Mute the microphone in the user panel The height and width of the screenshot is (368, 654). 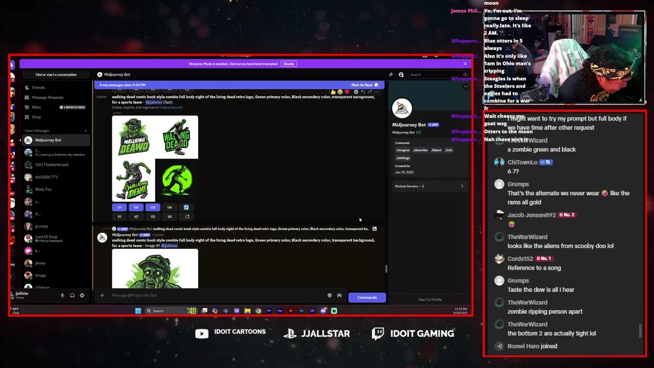62,295
